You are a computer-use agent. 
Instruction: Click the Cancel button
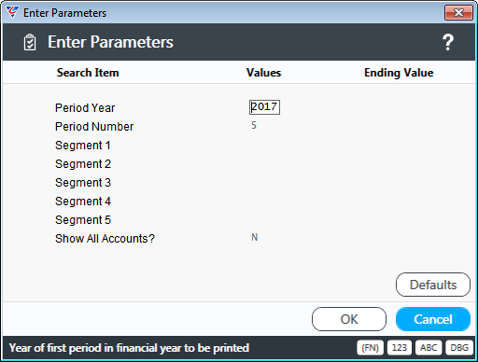coord(433,319)
